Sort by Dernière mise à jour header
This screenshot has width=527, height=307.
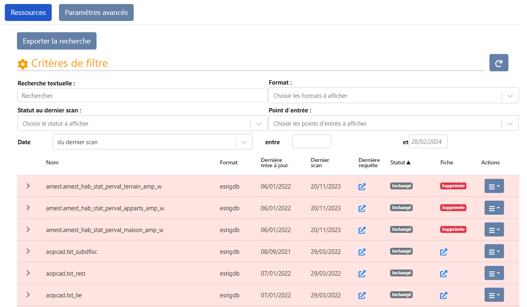(275, 163)
